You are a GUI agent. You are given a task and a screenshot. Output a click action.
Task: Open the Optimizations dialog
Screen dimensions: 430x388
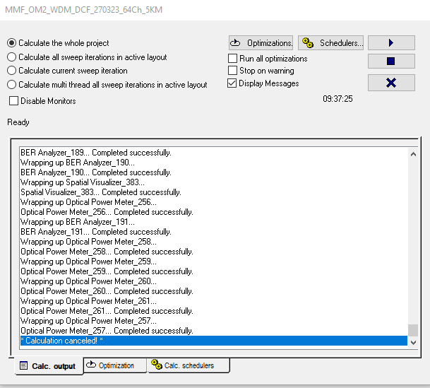coord(261,43)
